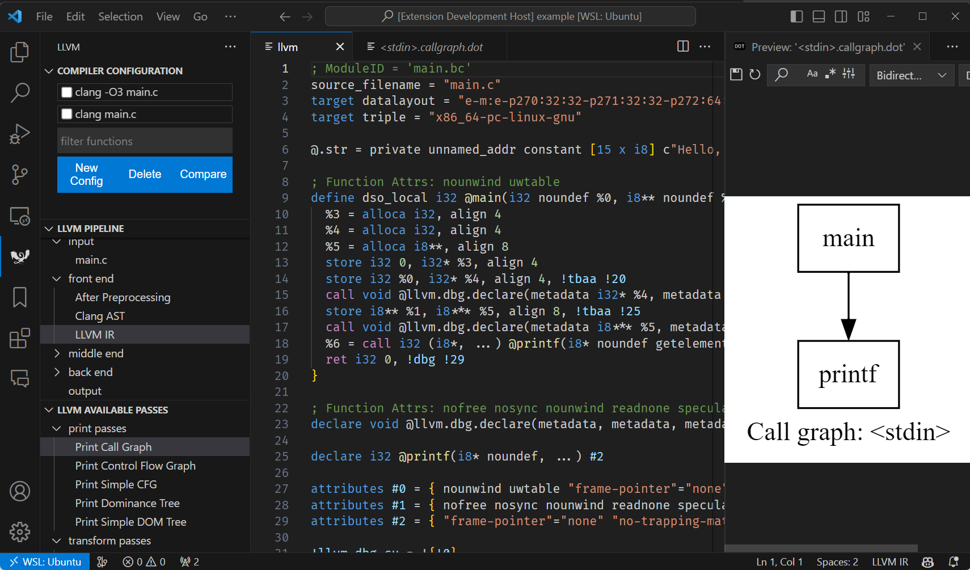This screenshot has height=570, width=970.
Task: Toggle the secondary side bar layout icon
Action: (x=841, y=16)
